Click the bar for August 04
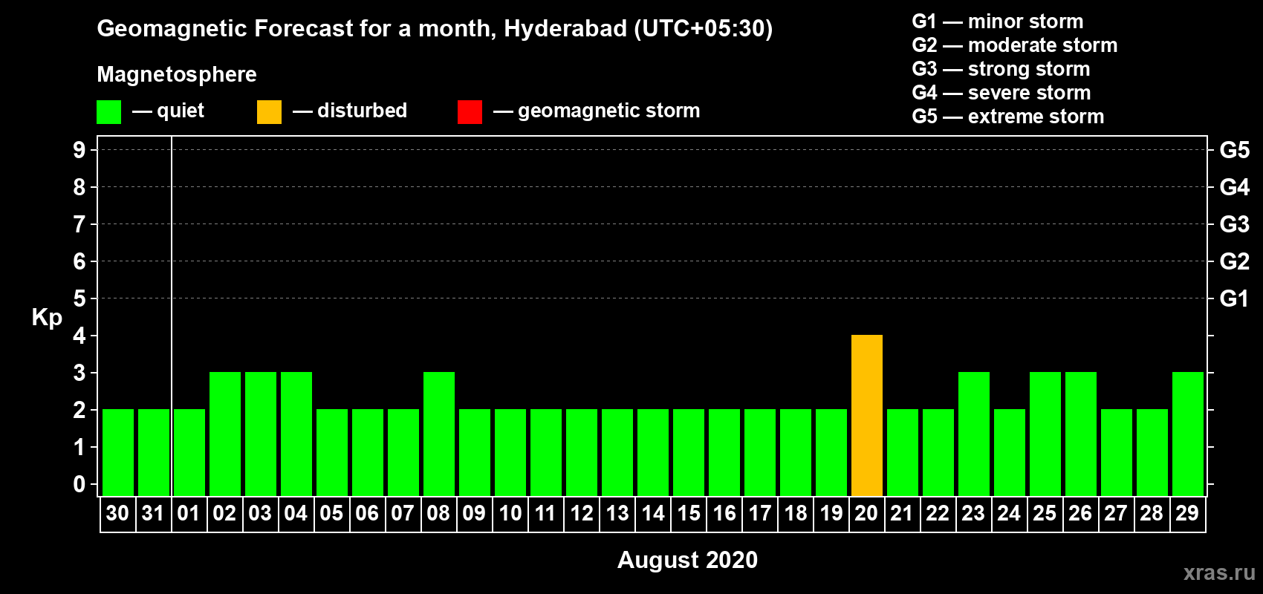 (x=296, y=434)
